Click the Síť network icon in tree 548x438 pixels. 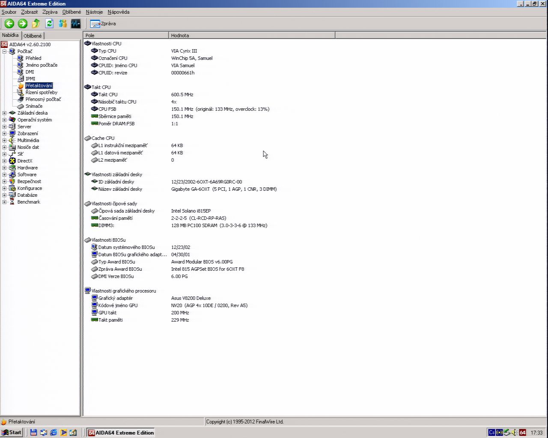[x=12, y=154]
